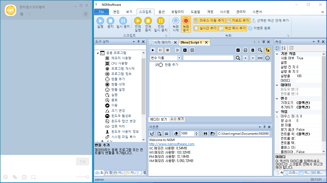
Task: Click document-check icon in output toolbar
Action: click(159, 133)
